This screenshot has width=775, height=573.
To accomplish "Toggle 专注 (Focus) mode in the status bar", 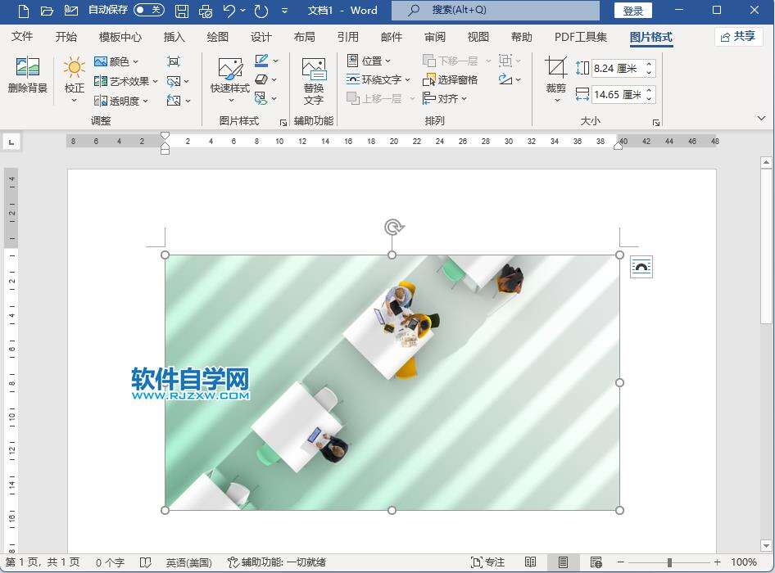I will pyautogui.click(x=487, y=562).
